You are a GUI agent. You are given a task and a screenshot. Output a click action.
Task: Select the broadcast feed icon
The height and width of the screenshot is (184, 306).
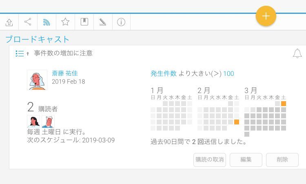click(47, 22)
